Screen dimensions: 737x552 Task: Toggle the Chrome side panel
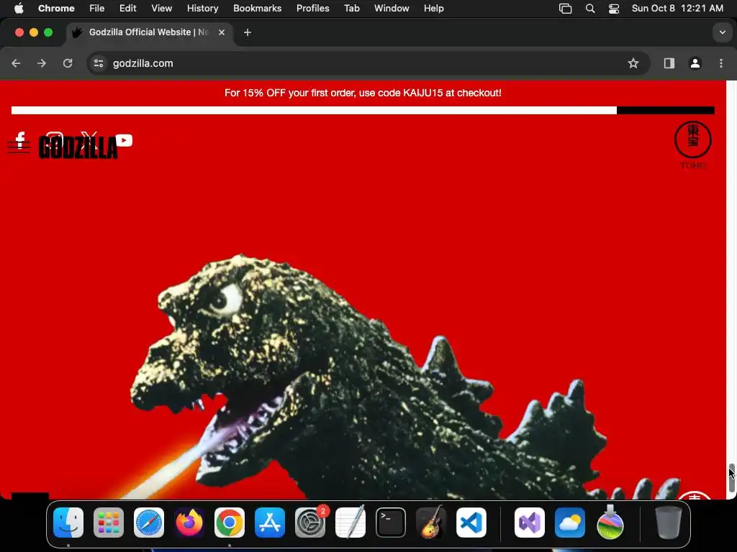point(669,63)
